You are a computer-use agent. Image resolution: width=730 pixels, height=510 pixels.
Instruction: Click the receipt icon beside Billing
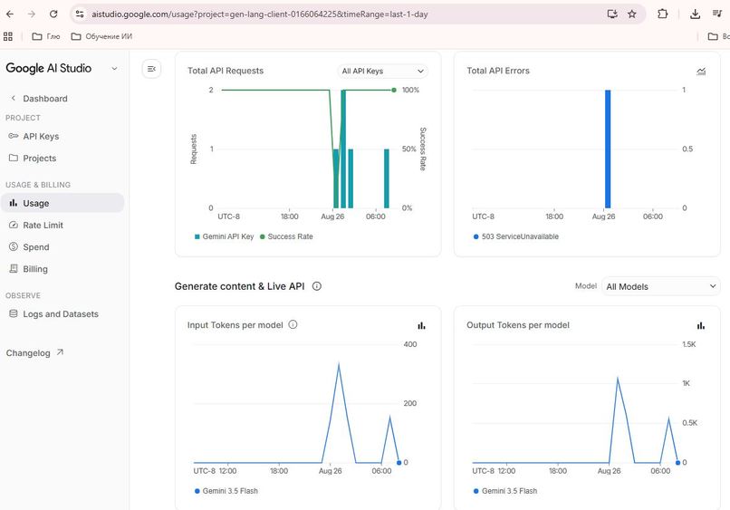[x=14, y=268]
